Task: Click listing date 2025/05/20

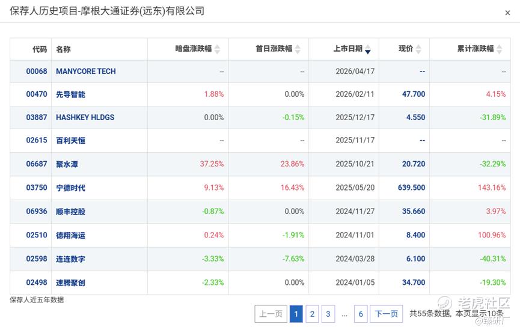Action: coord(355,188)
